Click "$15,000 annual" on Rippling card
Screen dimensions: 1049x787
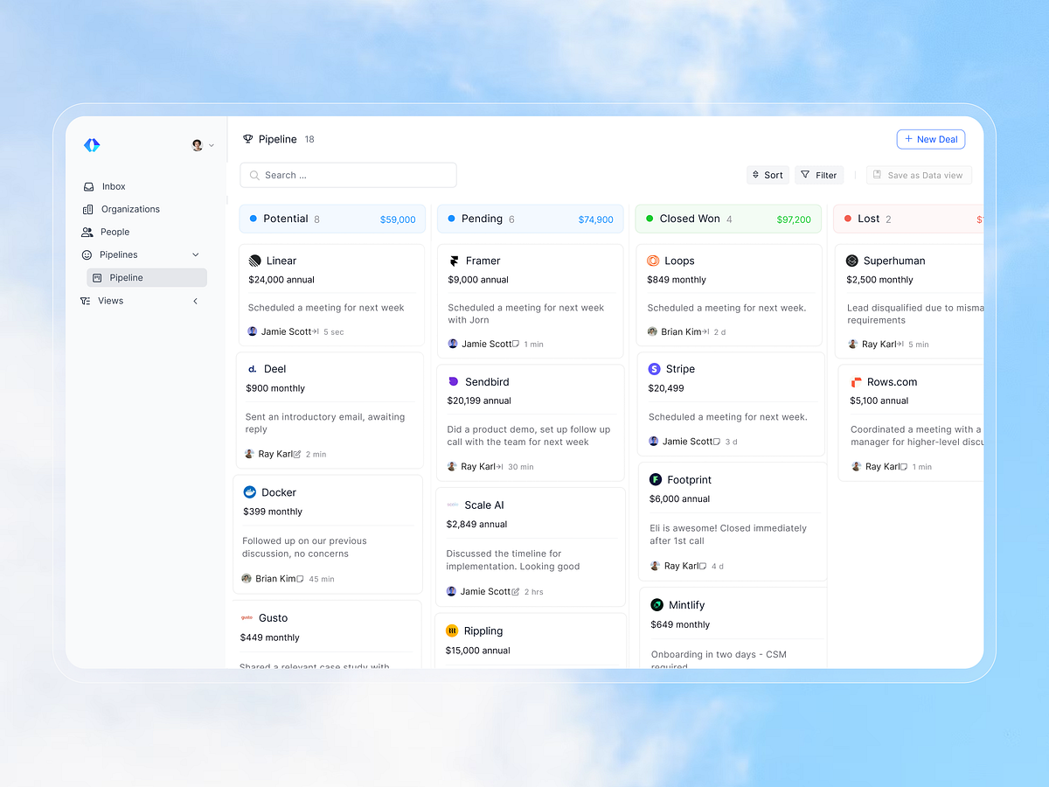478,650
